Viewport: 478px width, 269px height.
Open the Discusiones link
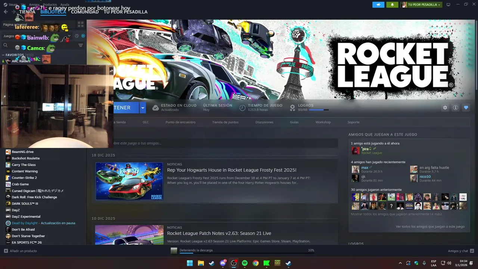point(264,122)
